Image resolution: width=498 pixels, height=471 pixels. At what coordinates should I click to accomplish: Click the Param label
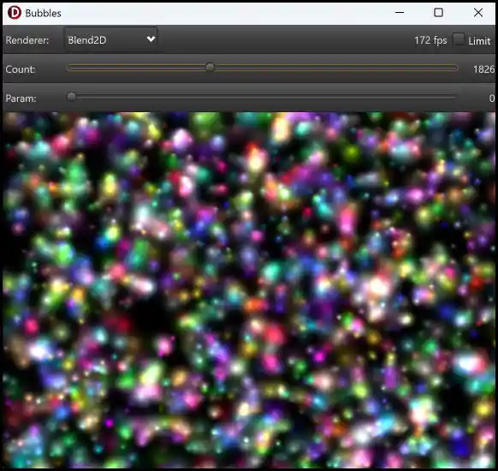(x=21, y=98)
